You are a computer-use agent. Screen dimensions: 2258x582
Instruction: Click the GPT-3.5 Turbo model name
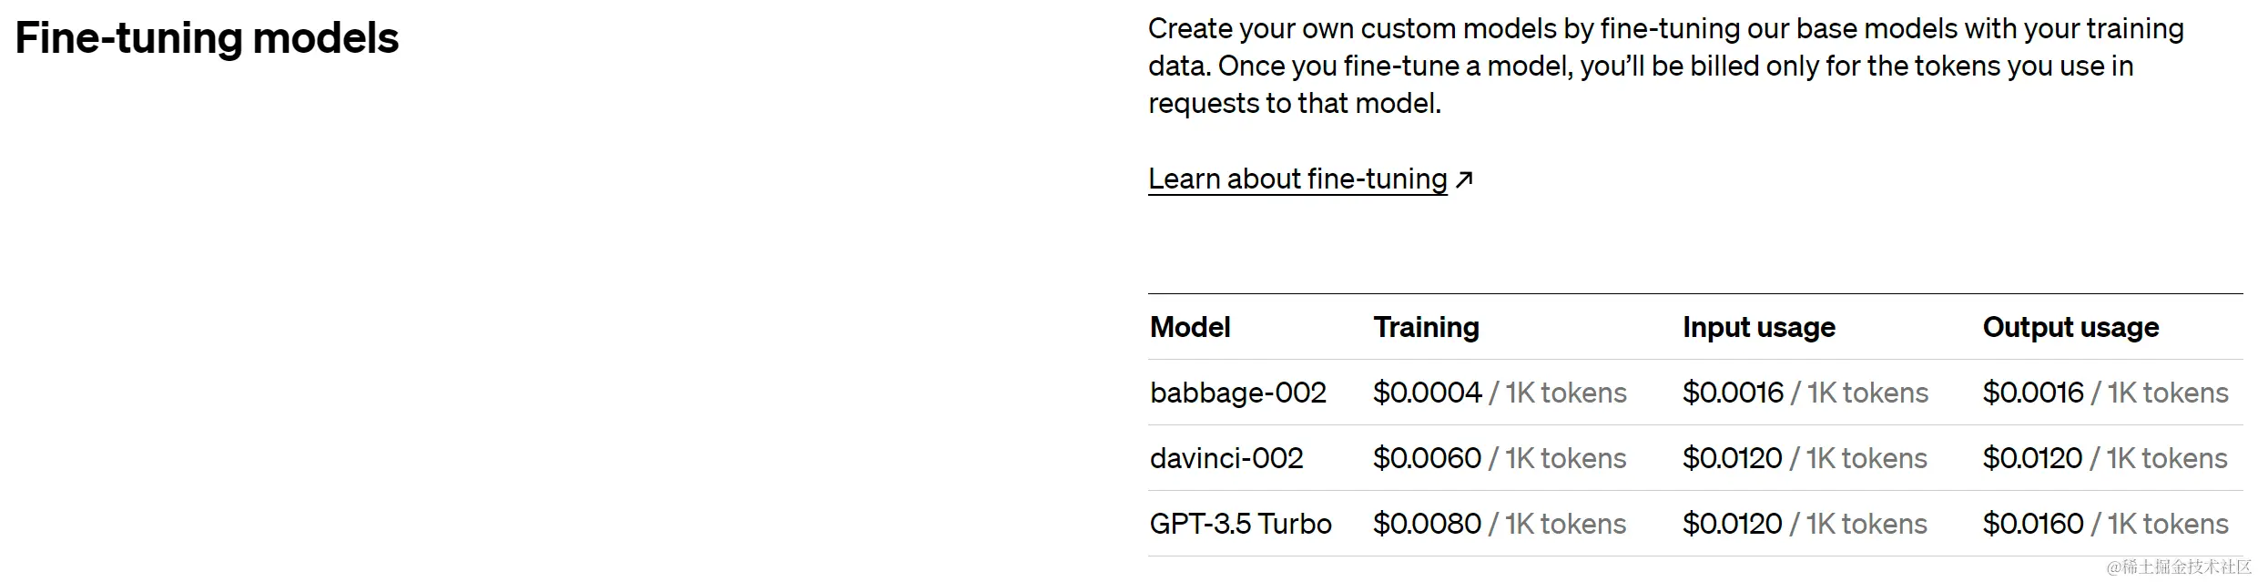pyautogui.click(x=1240, y=524)
